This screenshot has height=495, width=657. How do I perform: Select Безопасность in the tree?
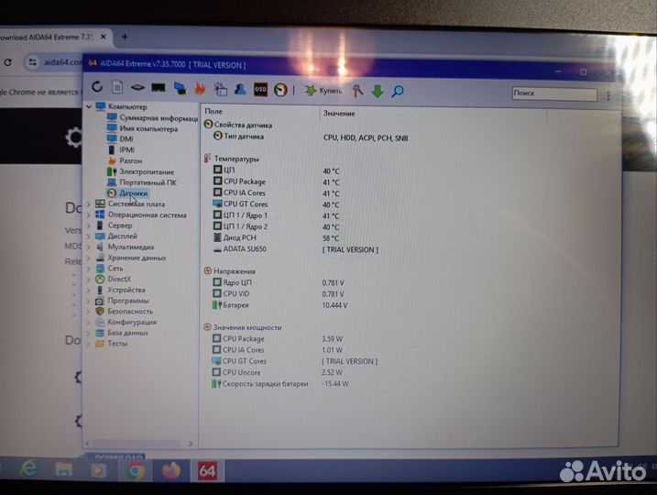130,312
